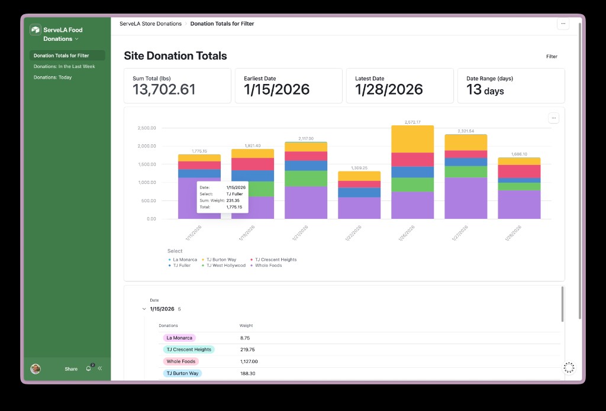Collapse the sidebar with double chevron
The image size is (606, 411).
pyautogui.click(x=99, y=368)
